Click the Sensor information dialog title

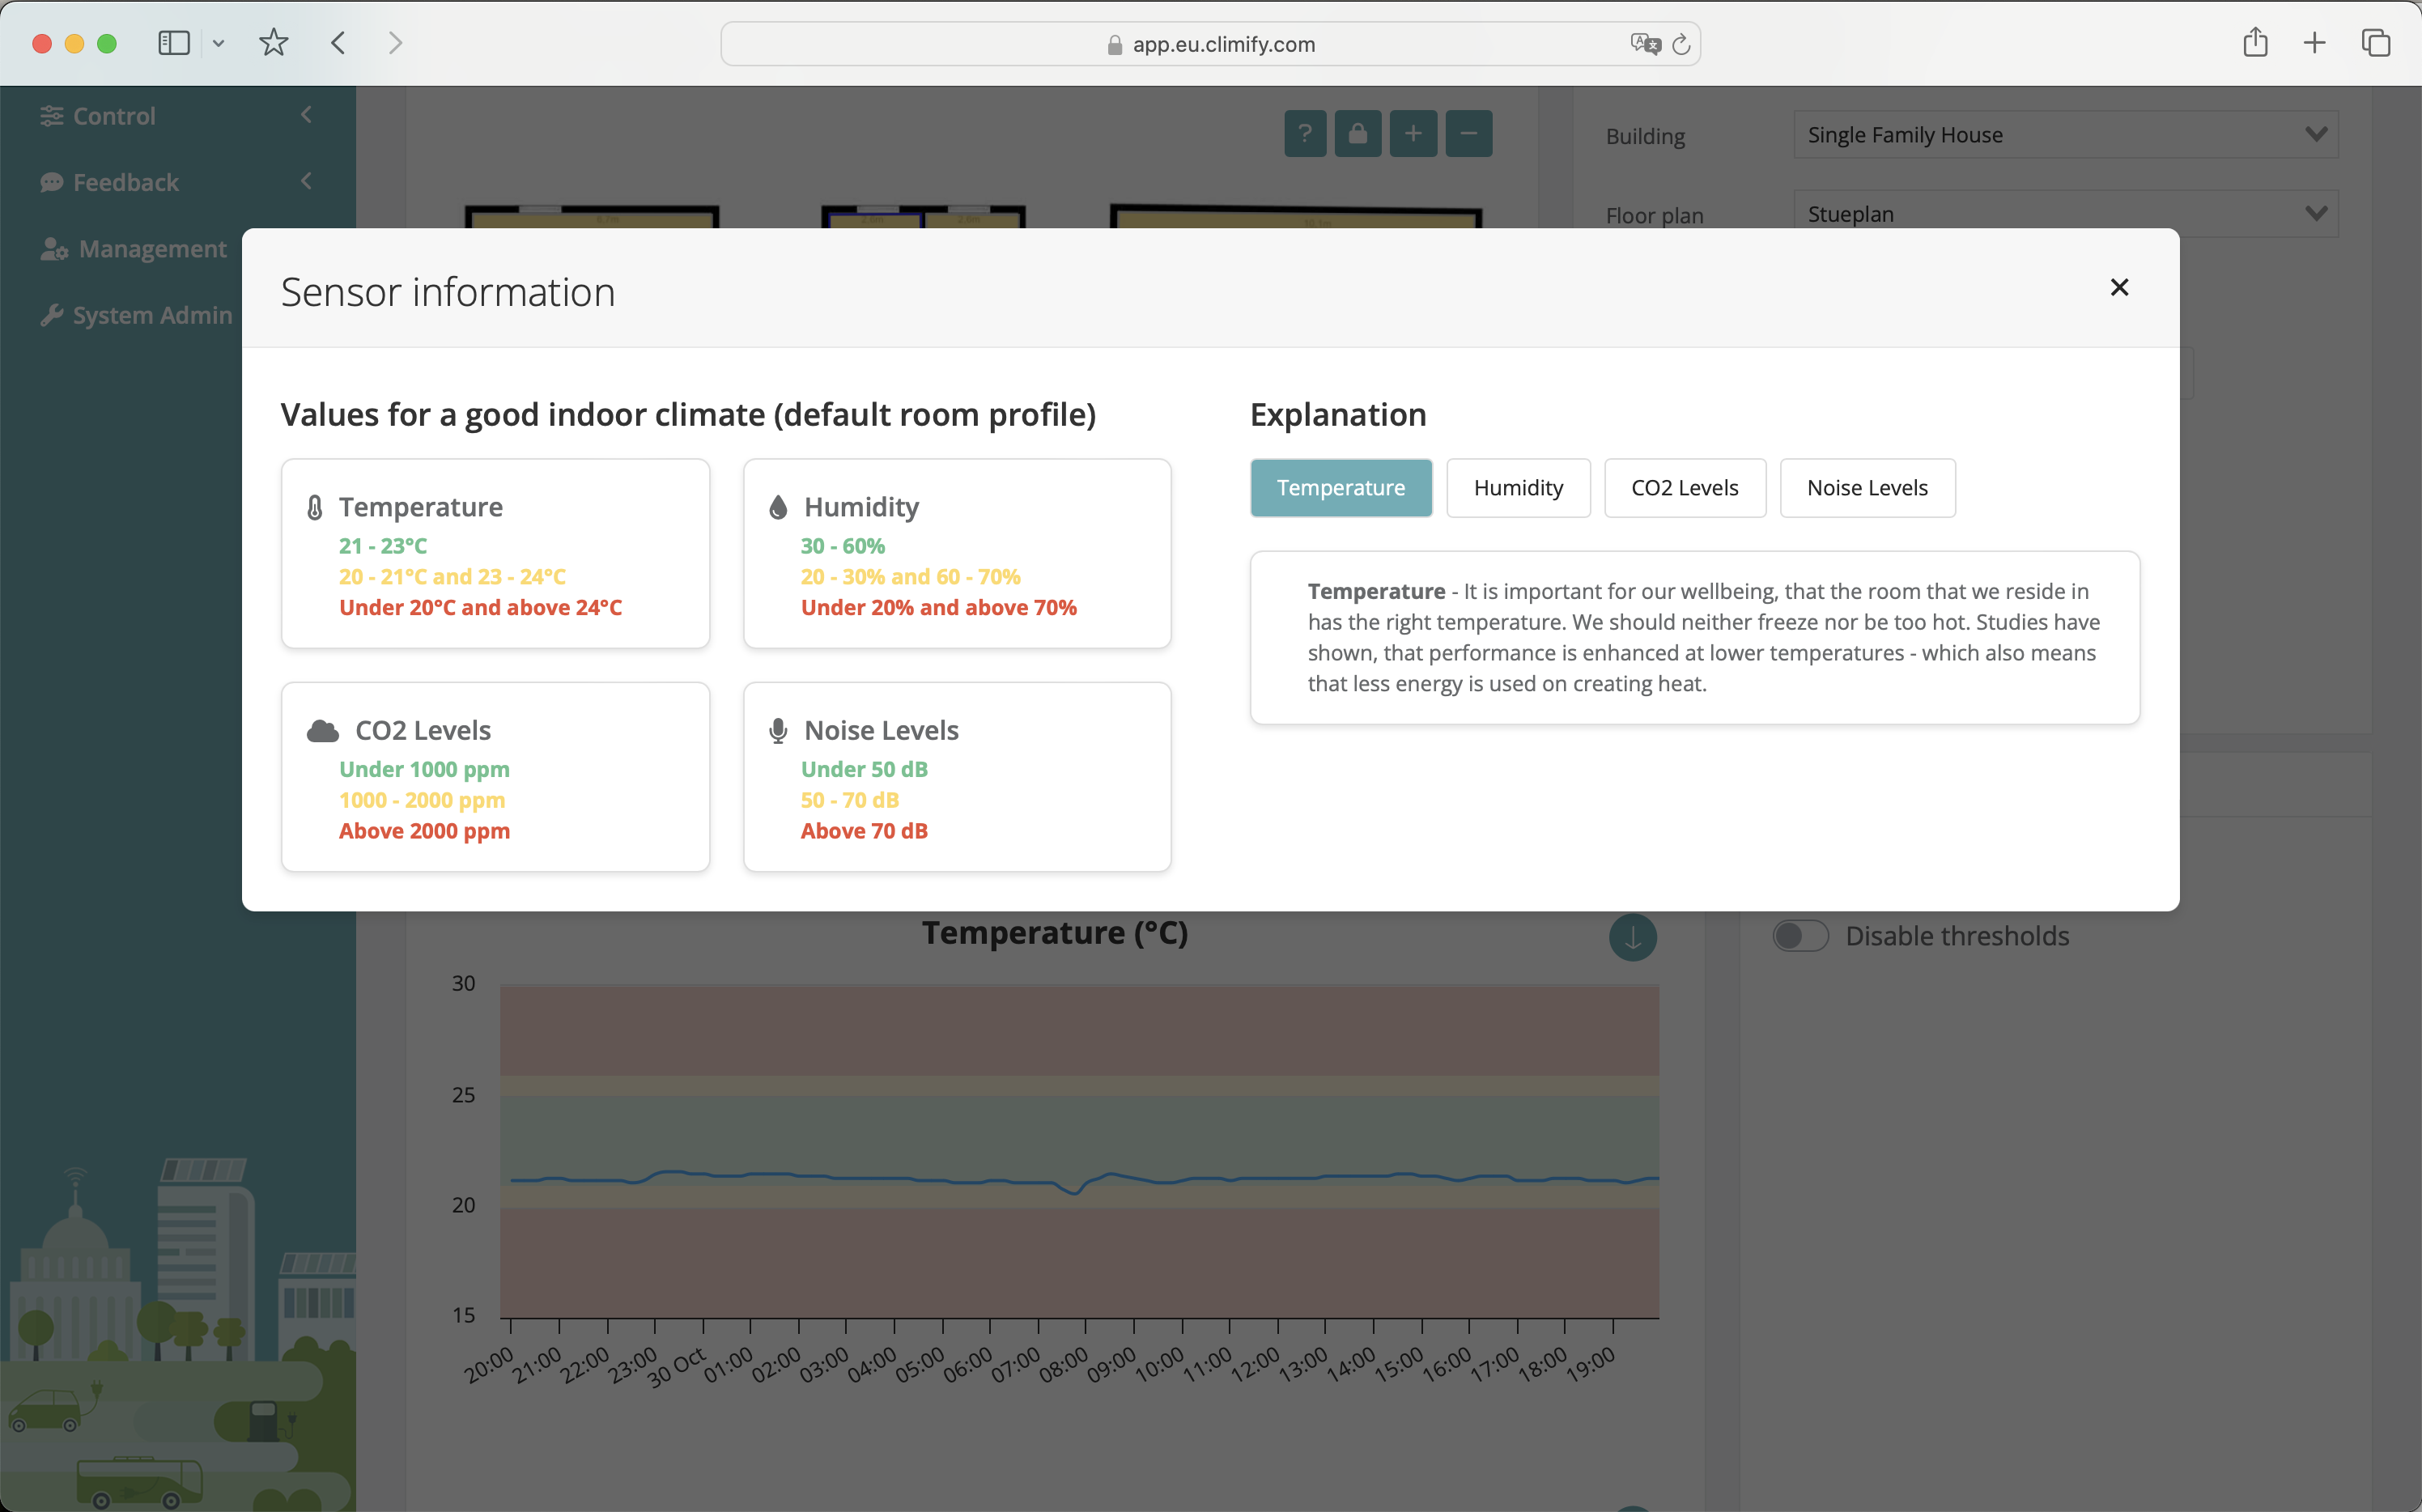(448, 292)
